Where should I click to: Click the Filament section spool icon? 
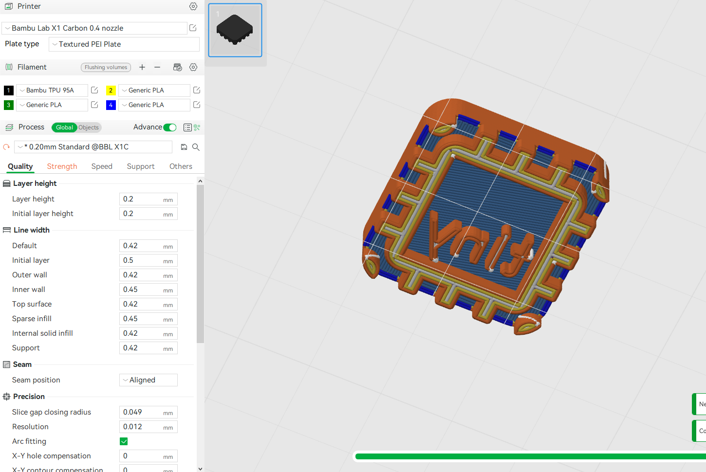(x=9, y=67)
